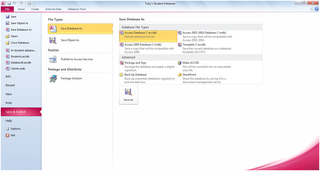Switch to the Home tab

pyautogui.click(x=21, y=9)
